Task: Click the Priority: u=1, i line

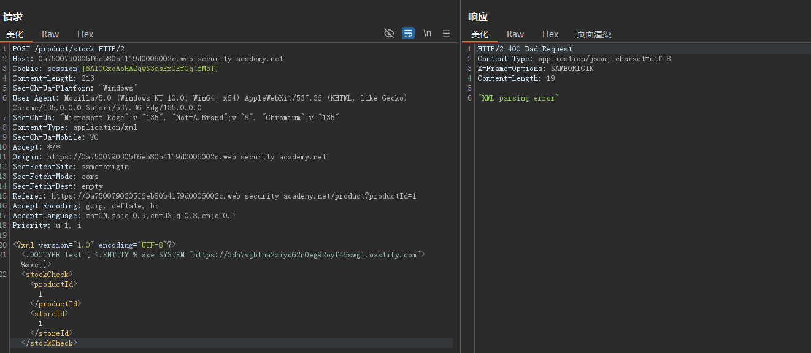Action: coord(47,226)
